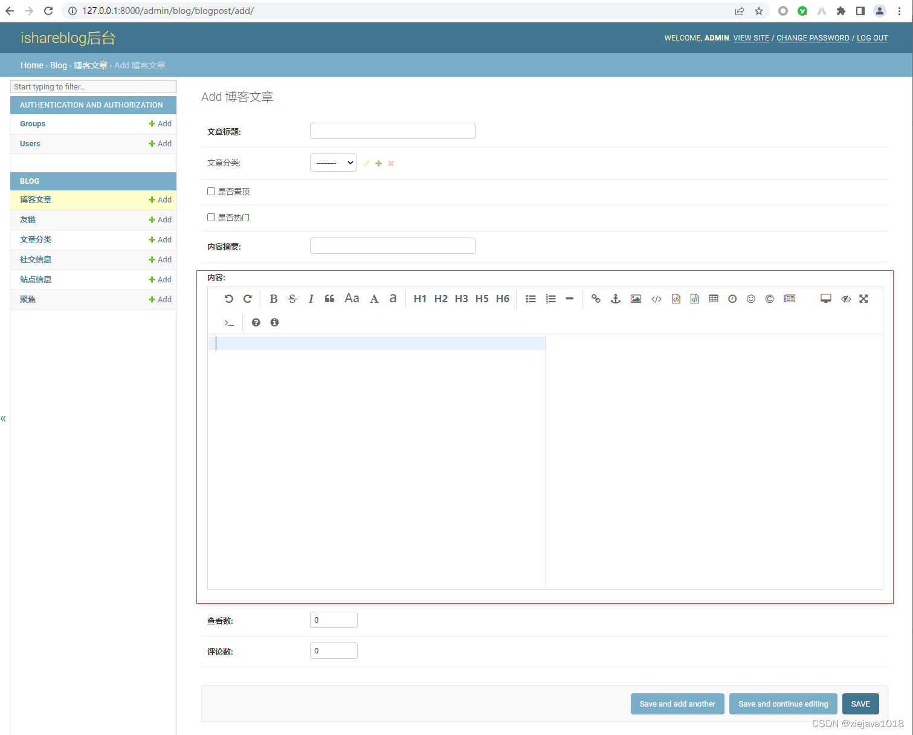Open editor help question mark icon
Viewport: 913px width, 735px height.
pos(256,322)
